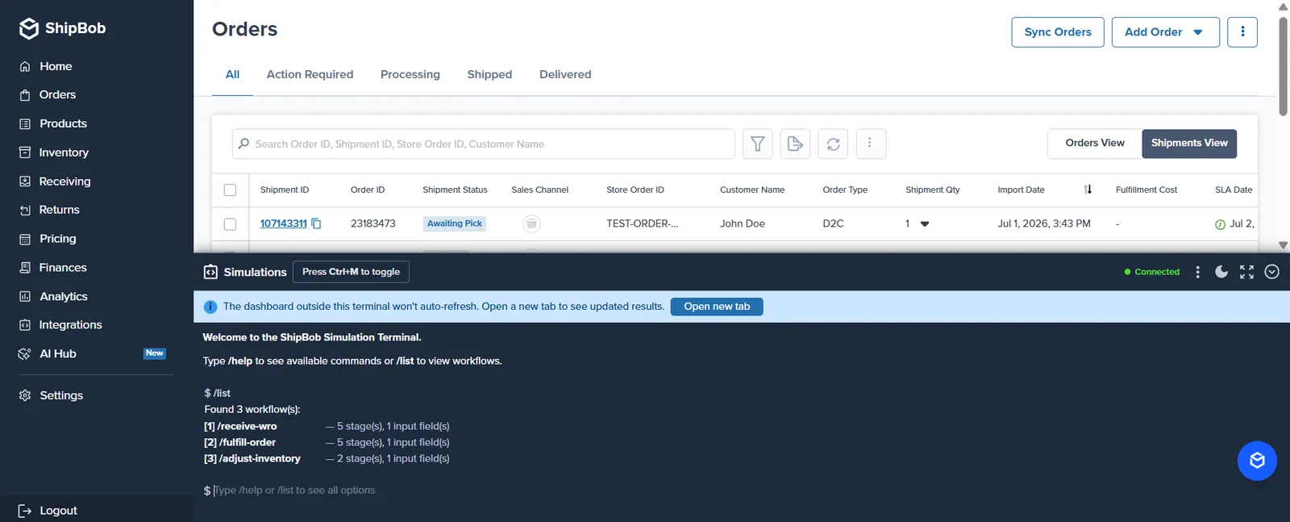Open shipment 107143311 link
Image resolution: width=1290 pixels, height=522 pixels.
pos(283,223)
